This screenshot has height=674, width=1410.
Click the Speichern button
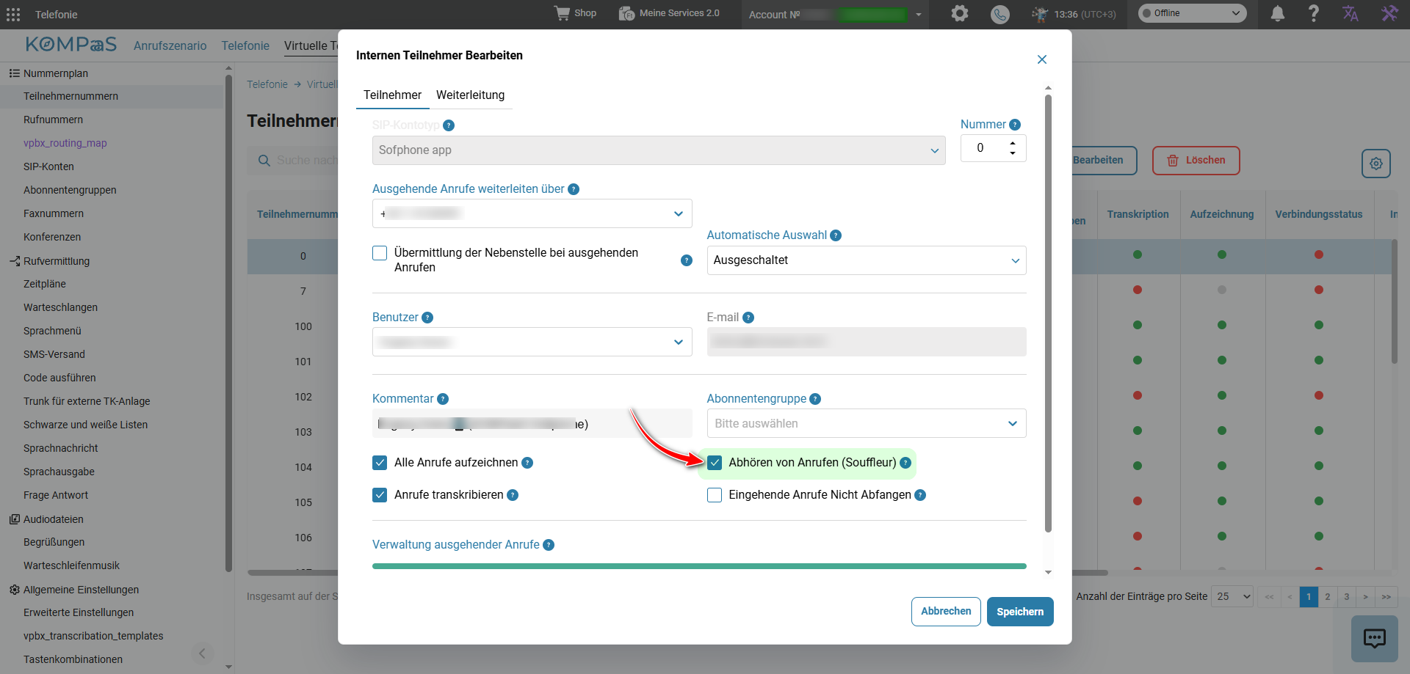[x=1020, y=612]
